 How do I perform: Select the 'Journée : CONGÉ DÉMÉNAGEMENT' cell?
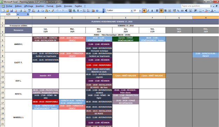[125, 39]
